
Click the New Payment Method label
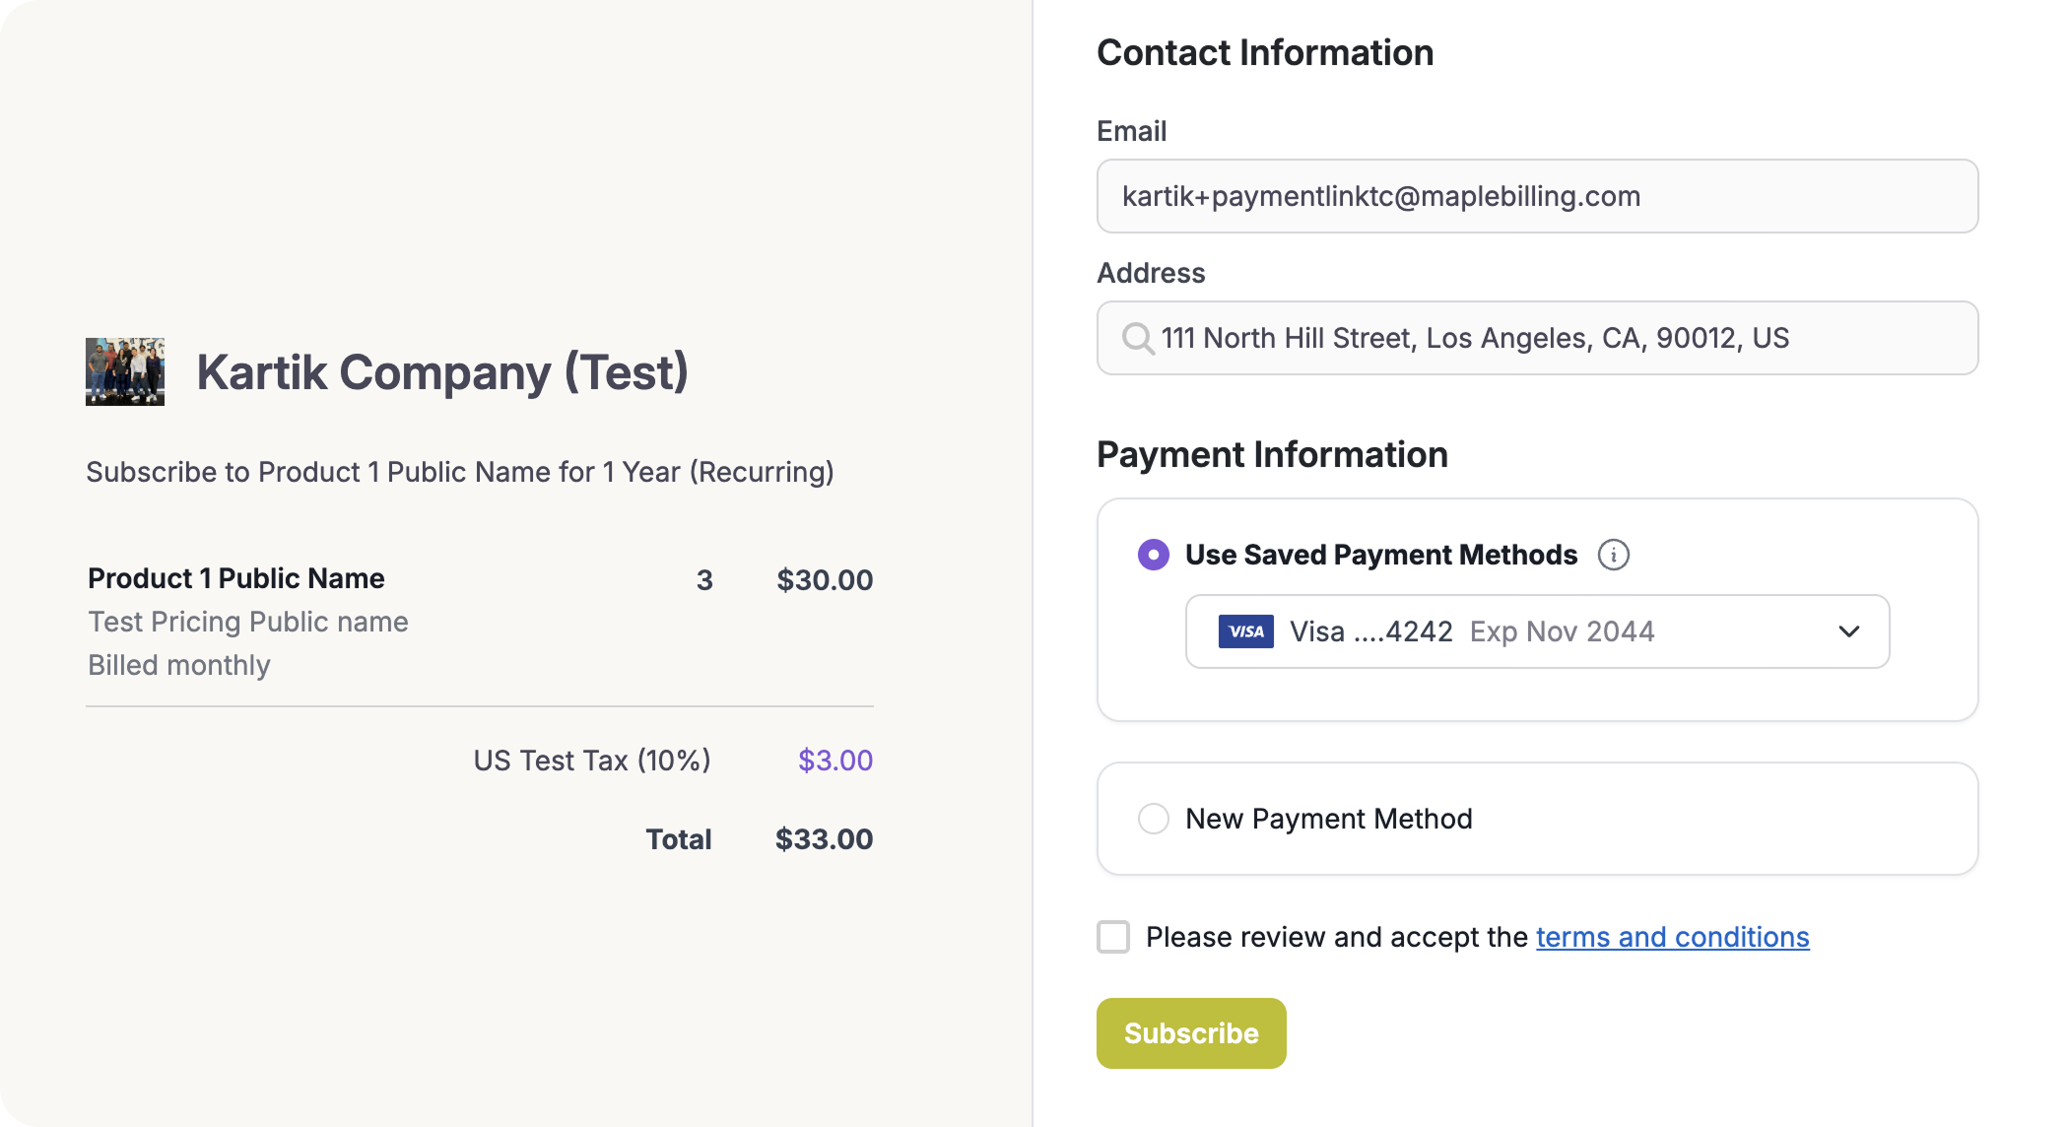point(1328,819)
